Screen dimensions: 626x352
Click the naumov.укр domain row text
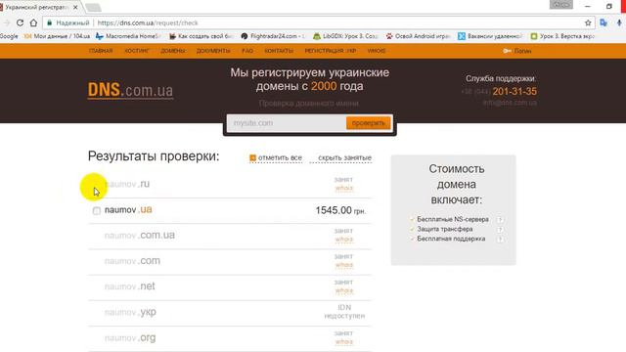pyautogui.click(x=130, y=312)
